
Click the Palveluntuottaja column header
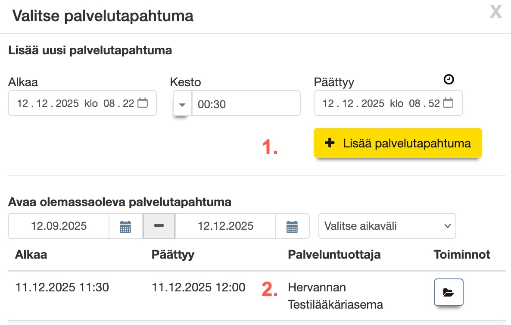tap(334, 254)
